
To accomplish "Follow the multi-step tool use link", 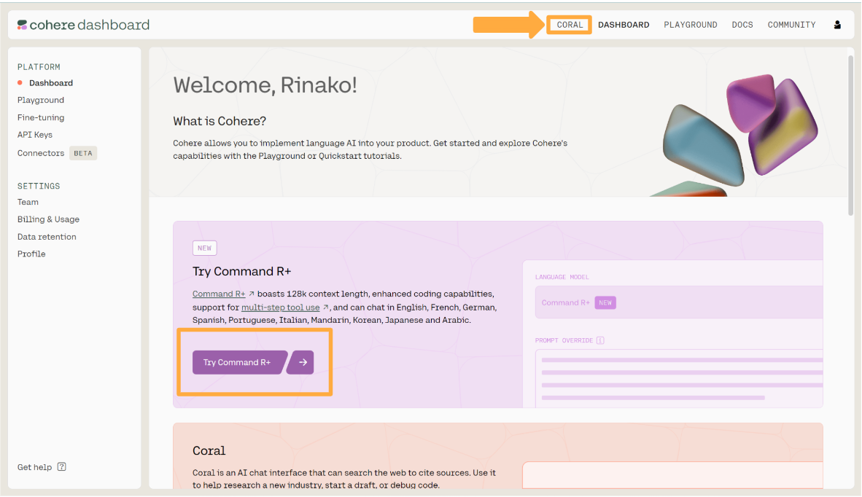I will pyautogui.click(x=280, y=307).
